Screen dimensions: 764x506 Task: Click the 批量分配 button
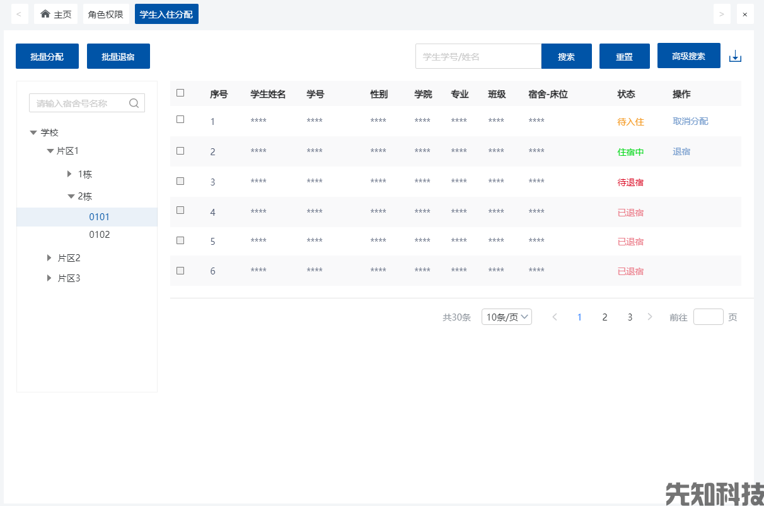click(x=47, y=56)
